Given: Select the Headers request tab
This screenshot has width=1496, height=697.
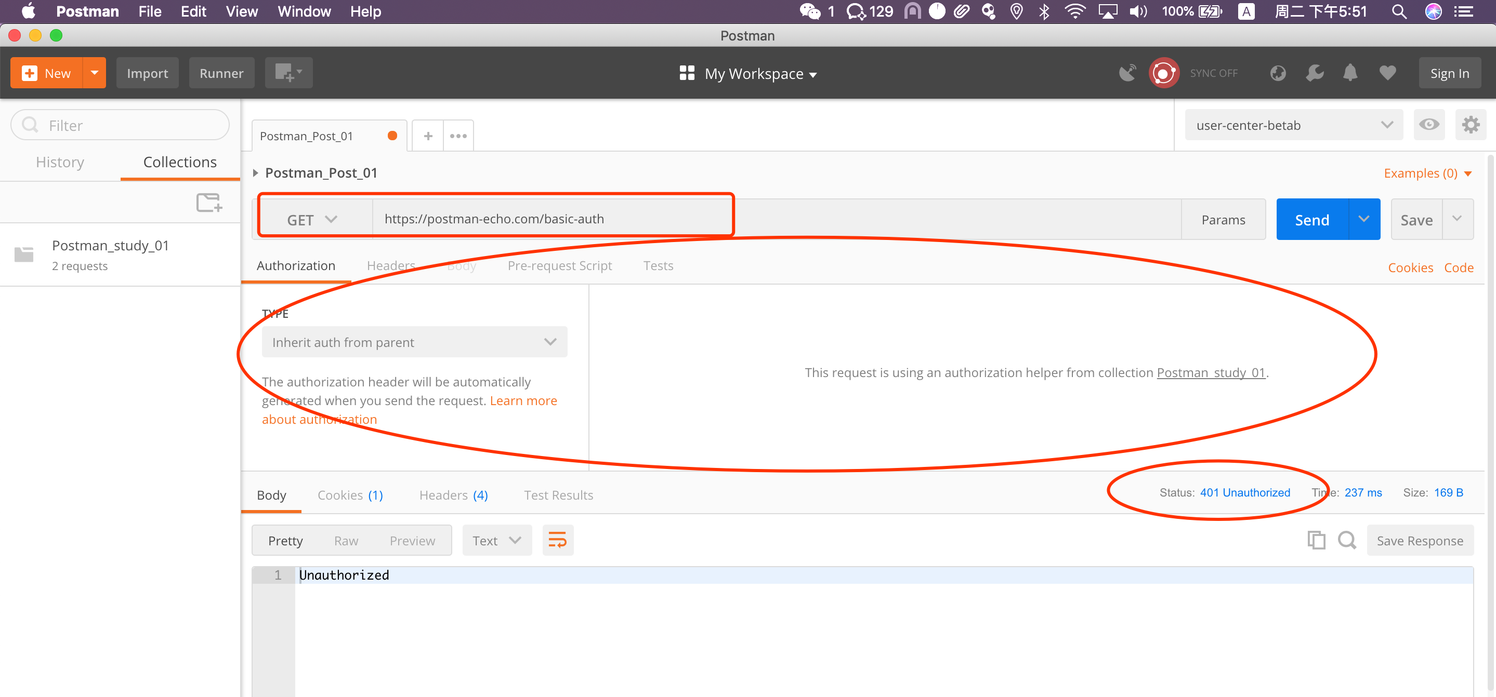Looking at the screenshot, I should pos(391,265).
